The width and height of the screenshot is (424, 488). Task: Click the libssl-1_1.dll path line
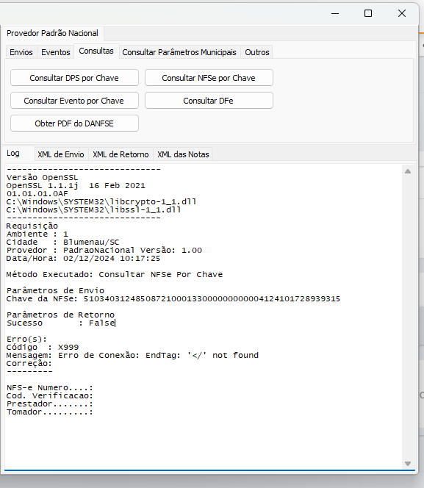pyautogui.click(x=93, y=209)
